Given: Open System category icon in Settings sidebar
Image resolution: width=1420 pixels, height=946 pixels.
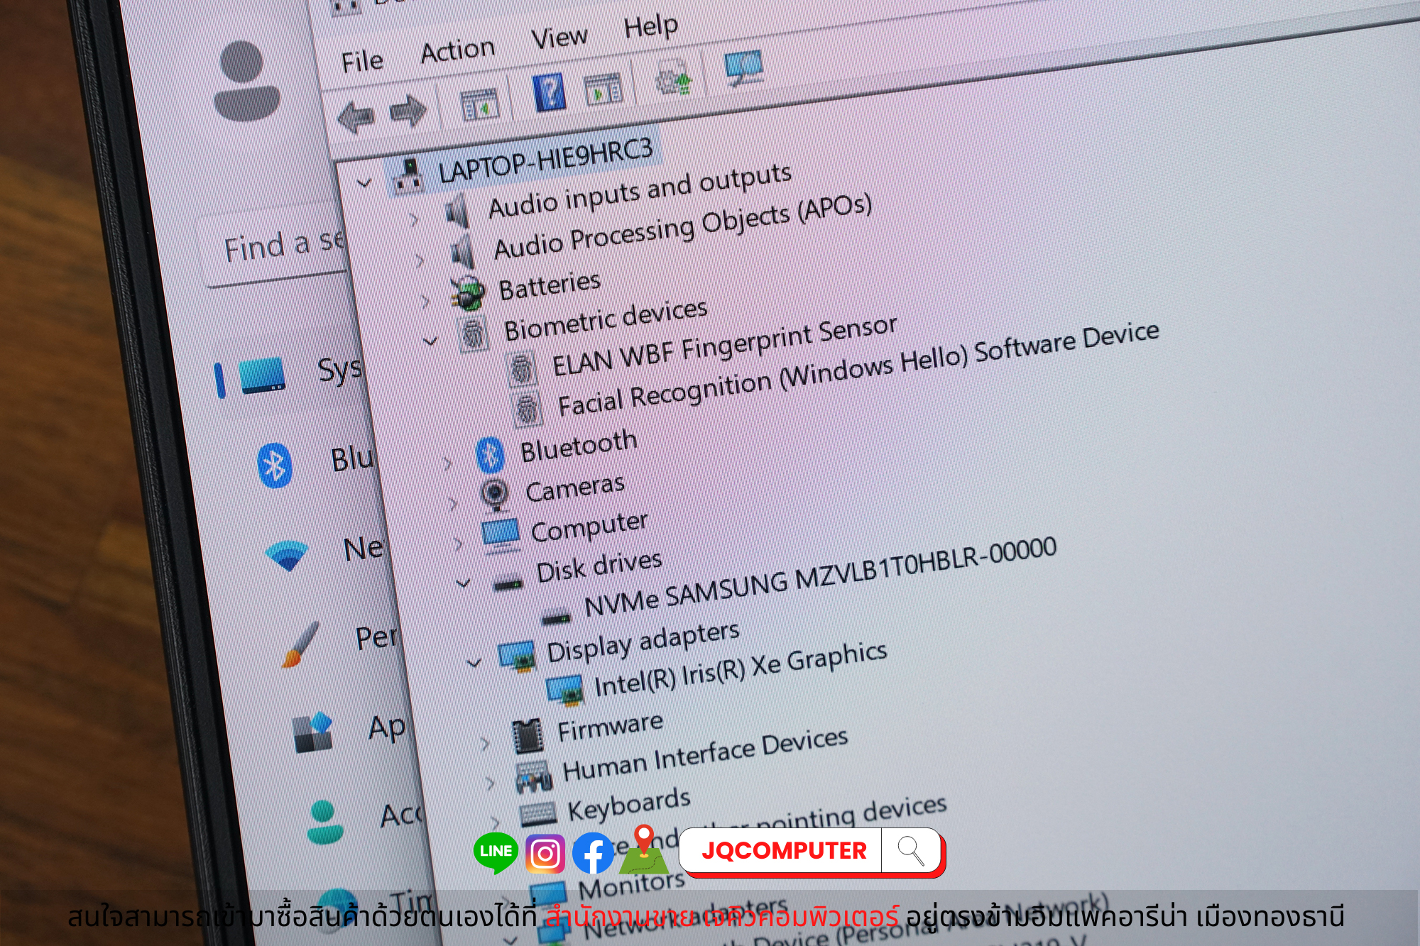Looking at the screenshot, I should tap(261, 377).
